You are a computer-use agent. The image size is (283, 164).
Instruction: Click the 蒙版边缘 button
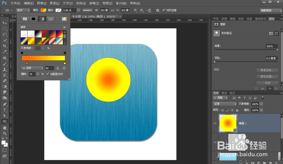coord(267,70)
